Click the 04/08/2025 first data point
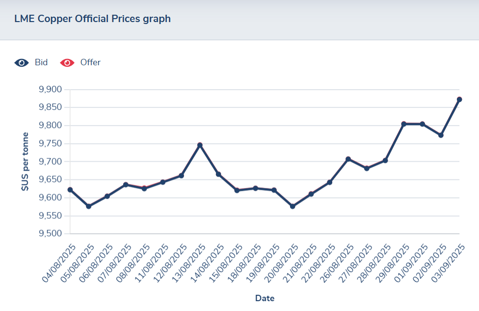Screen dimensions: 479x311 70,190
